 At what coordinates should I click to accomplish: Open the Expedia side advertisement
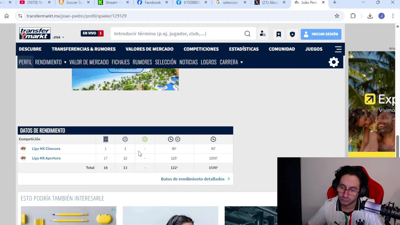(372, 104)
